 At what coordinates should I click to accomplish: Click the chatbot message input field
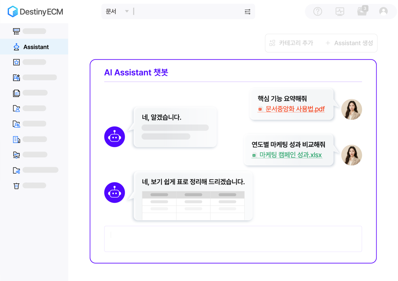tap(233, 239)
